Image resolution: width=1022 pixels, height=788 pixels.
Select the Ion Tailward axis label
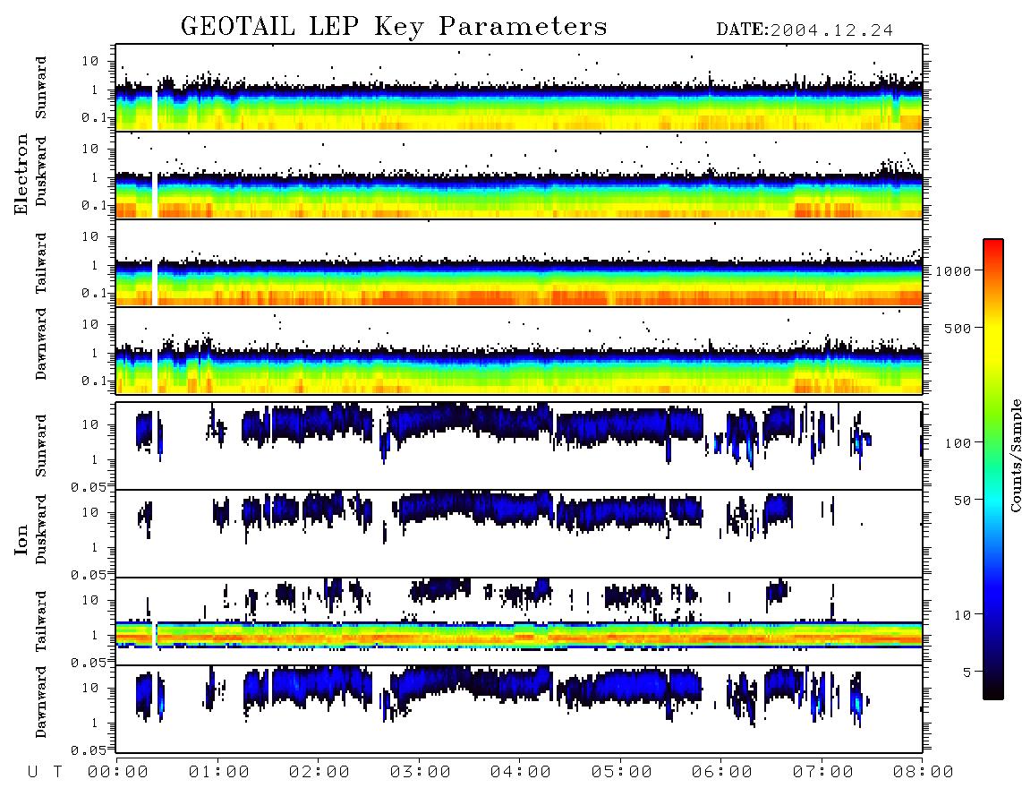point(41,621)
